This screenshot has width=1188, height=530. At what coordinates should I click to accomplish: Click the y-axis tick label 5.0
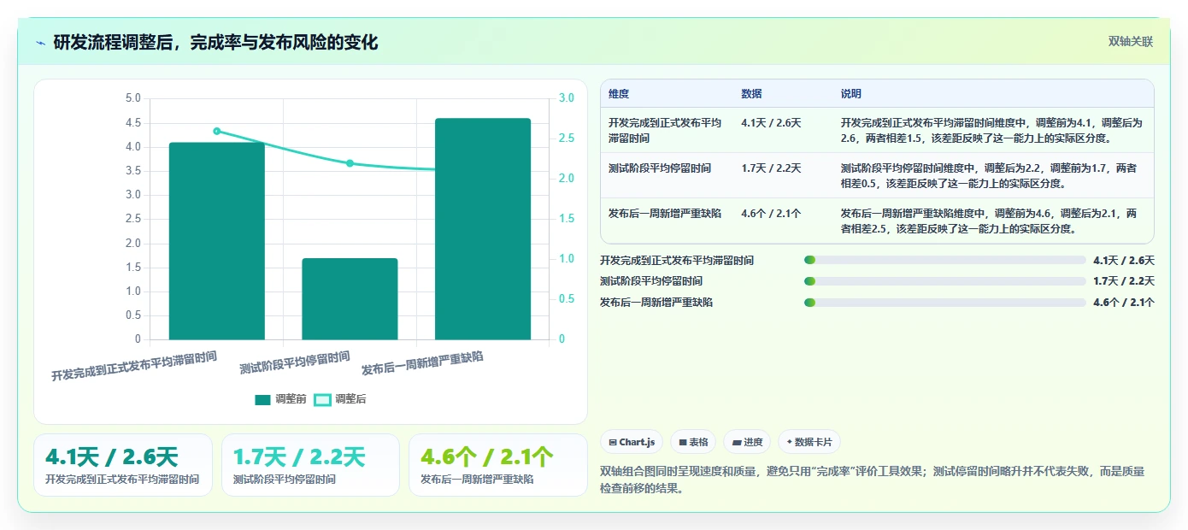click(x=133, y=98)
